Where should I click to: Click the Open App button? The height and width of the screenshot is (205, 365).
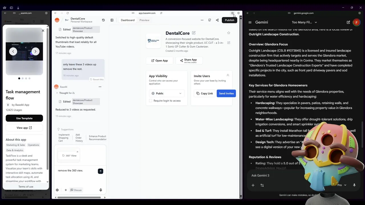point(160,61)
